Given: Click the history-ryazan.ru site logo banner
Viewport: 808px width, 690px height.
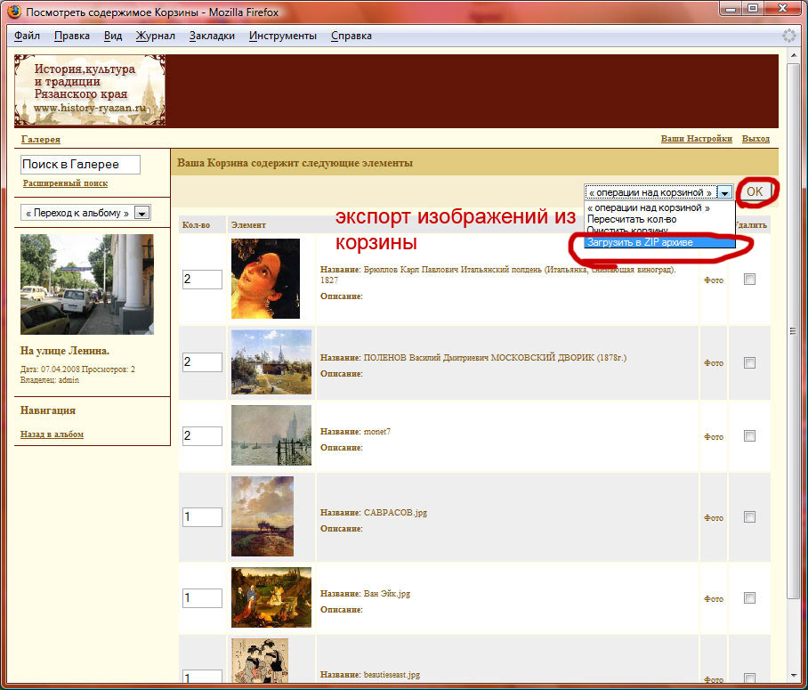Looking at the screenshot, I should pos(90,90).
